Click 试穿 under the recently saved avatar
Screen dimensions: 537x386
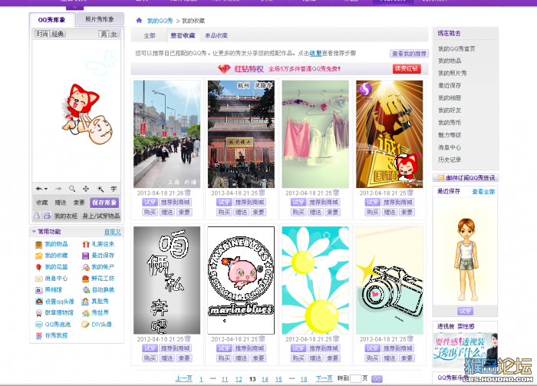(465, 311)
